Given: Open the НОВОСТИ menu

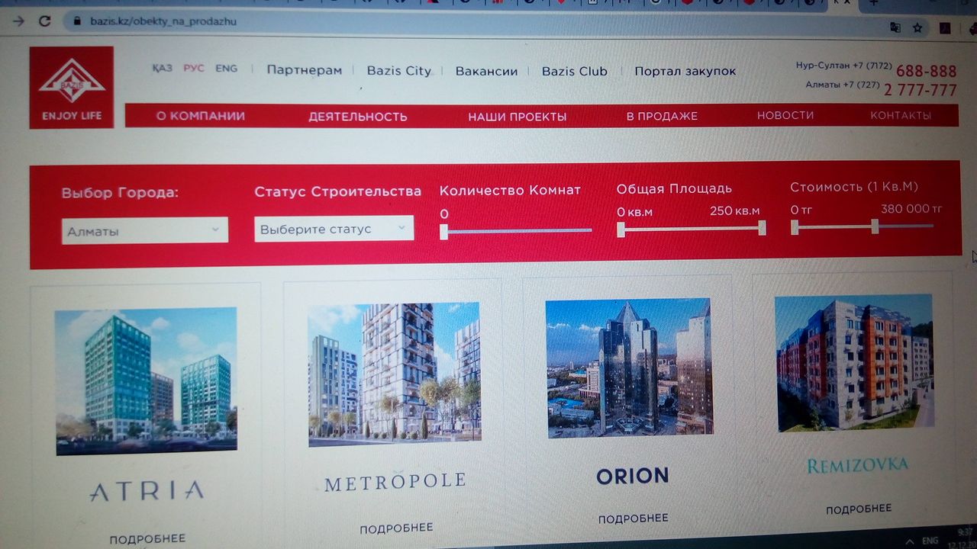Looking at the screenshot, I should point(785,115).
